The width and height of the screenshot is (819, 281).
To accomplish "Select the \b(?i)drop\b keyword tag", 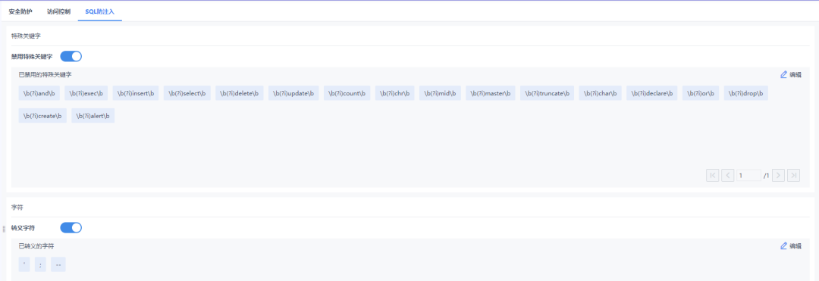I will pos(746,93).
